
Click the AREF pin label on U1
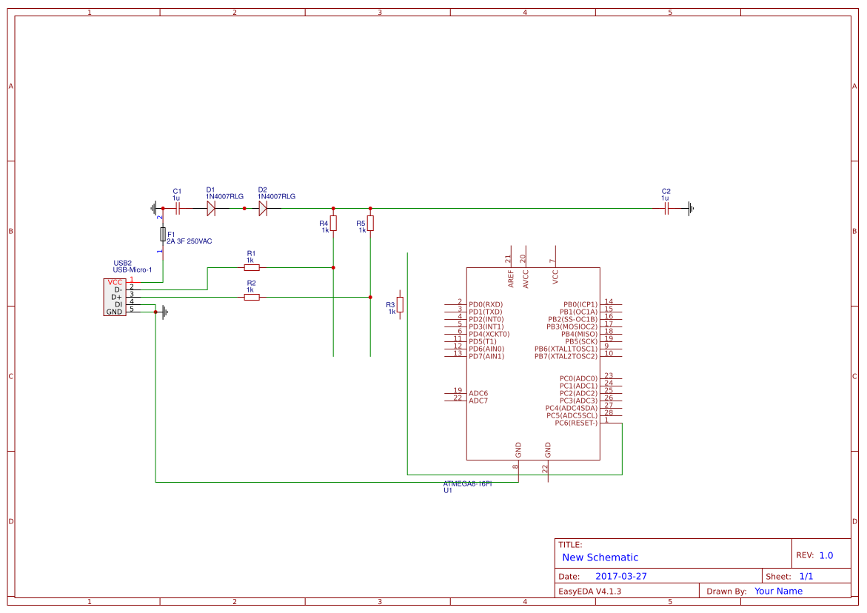click(x=509, y=277)
